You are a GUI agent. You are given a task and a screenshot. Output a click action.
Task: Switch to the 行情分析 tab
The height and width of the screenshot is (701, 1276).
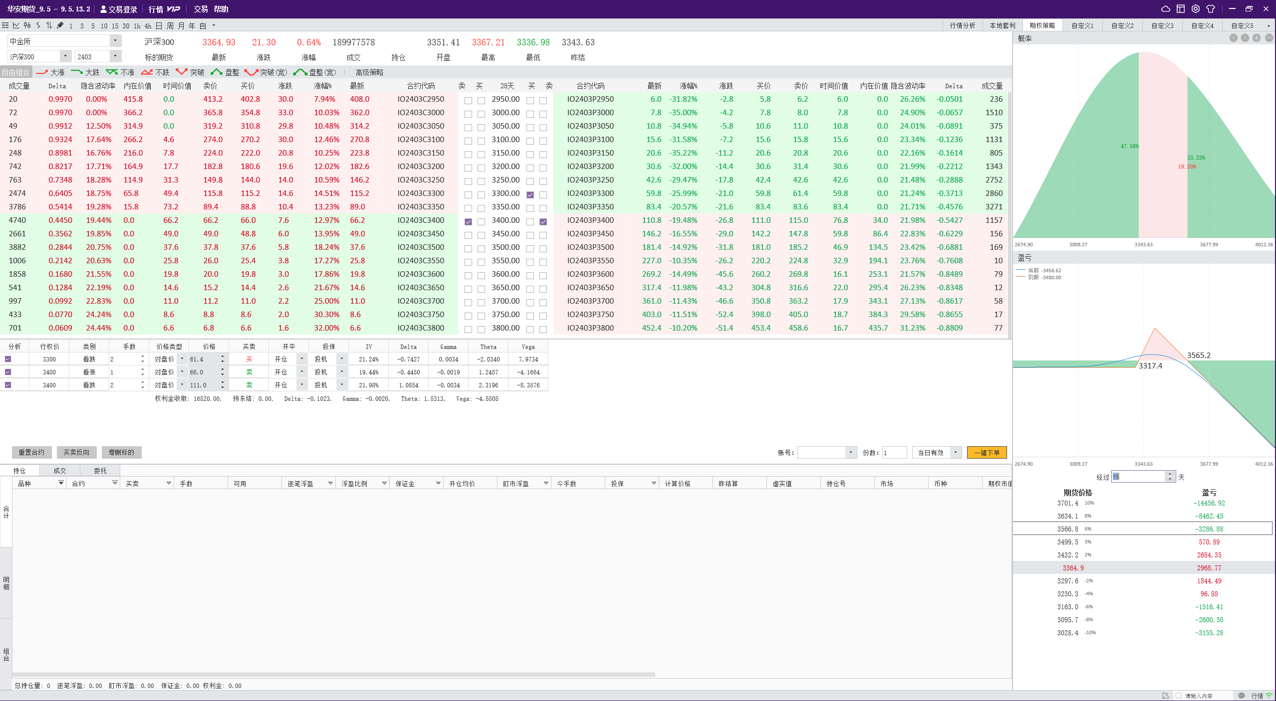click(962, 25)
